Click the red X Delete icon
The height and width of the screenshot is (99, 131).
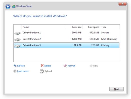(42, 66)
